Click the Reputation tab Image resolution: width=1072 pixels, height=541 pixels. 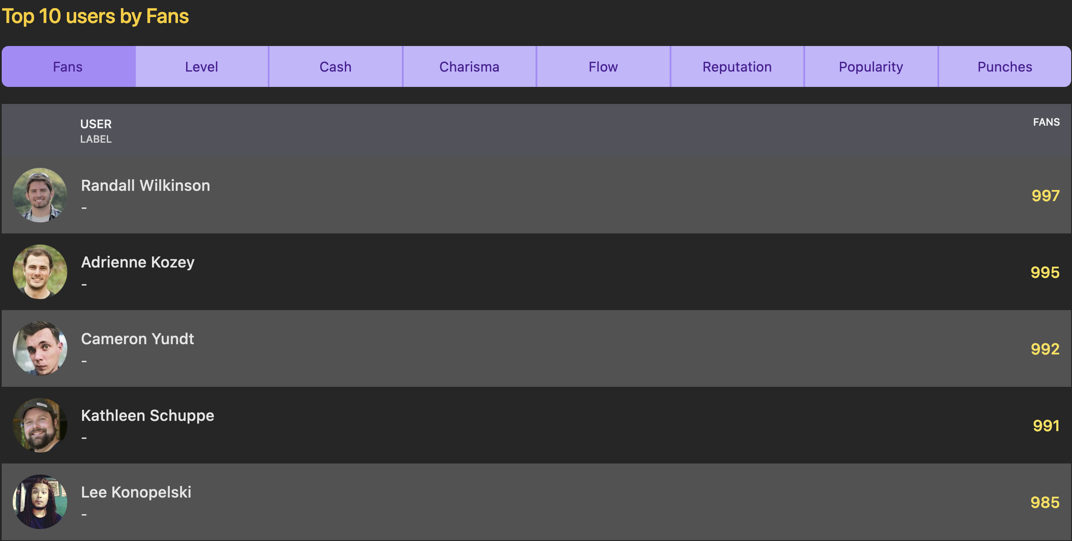pyautogui.click(x=737, y=67)
